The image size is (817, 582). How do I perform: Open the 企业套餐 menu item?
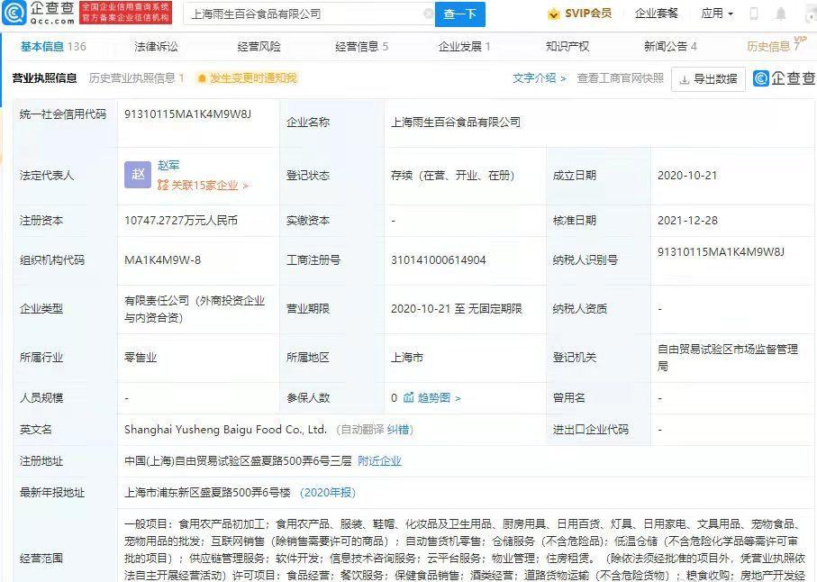click(656, 14)
